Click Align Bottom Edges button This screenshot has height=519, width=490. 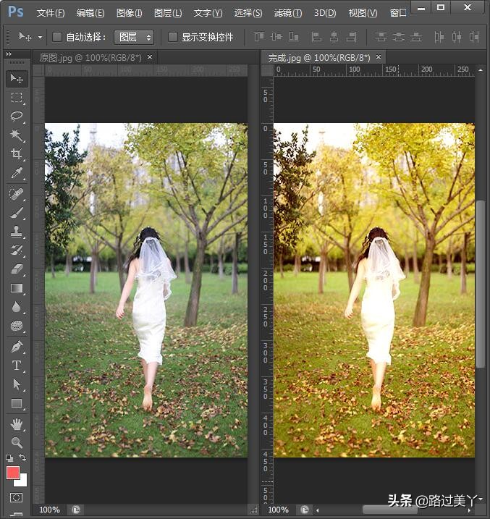pos(294,37)
